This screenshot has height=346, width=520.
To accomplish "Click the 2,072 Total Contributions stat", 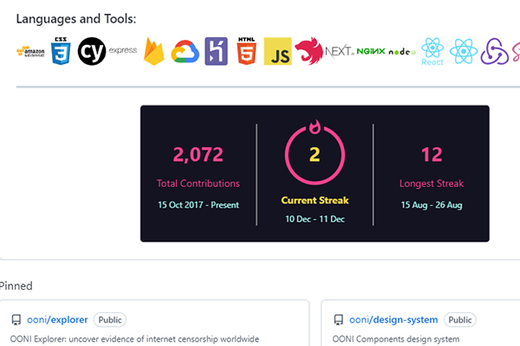I will (x=198, y=155).
